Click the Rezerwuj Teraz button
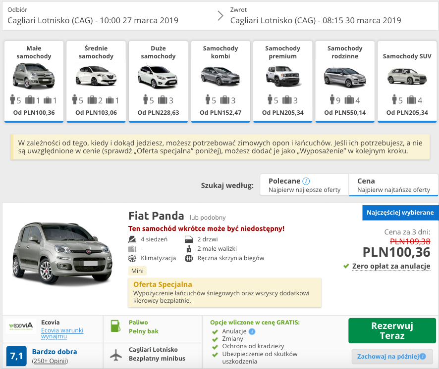Viewport: 439px width, 369px height. pos(392,331)
